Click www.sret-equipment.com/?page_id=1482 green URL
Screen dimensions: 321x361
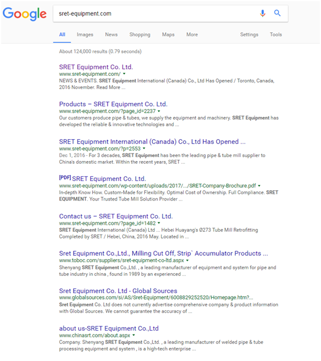[107, 223]
